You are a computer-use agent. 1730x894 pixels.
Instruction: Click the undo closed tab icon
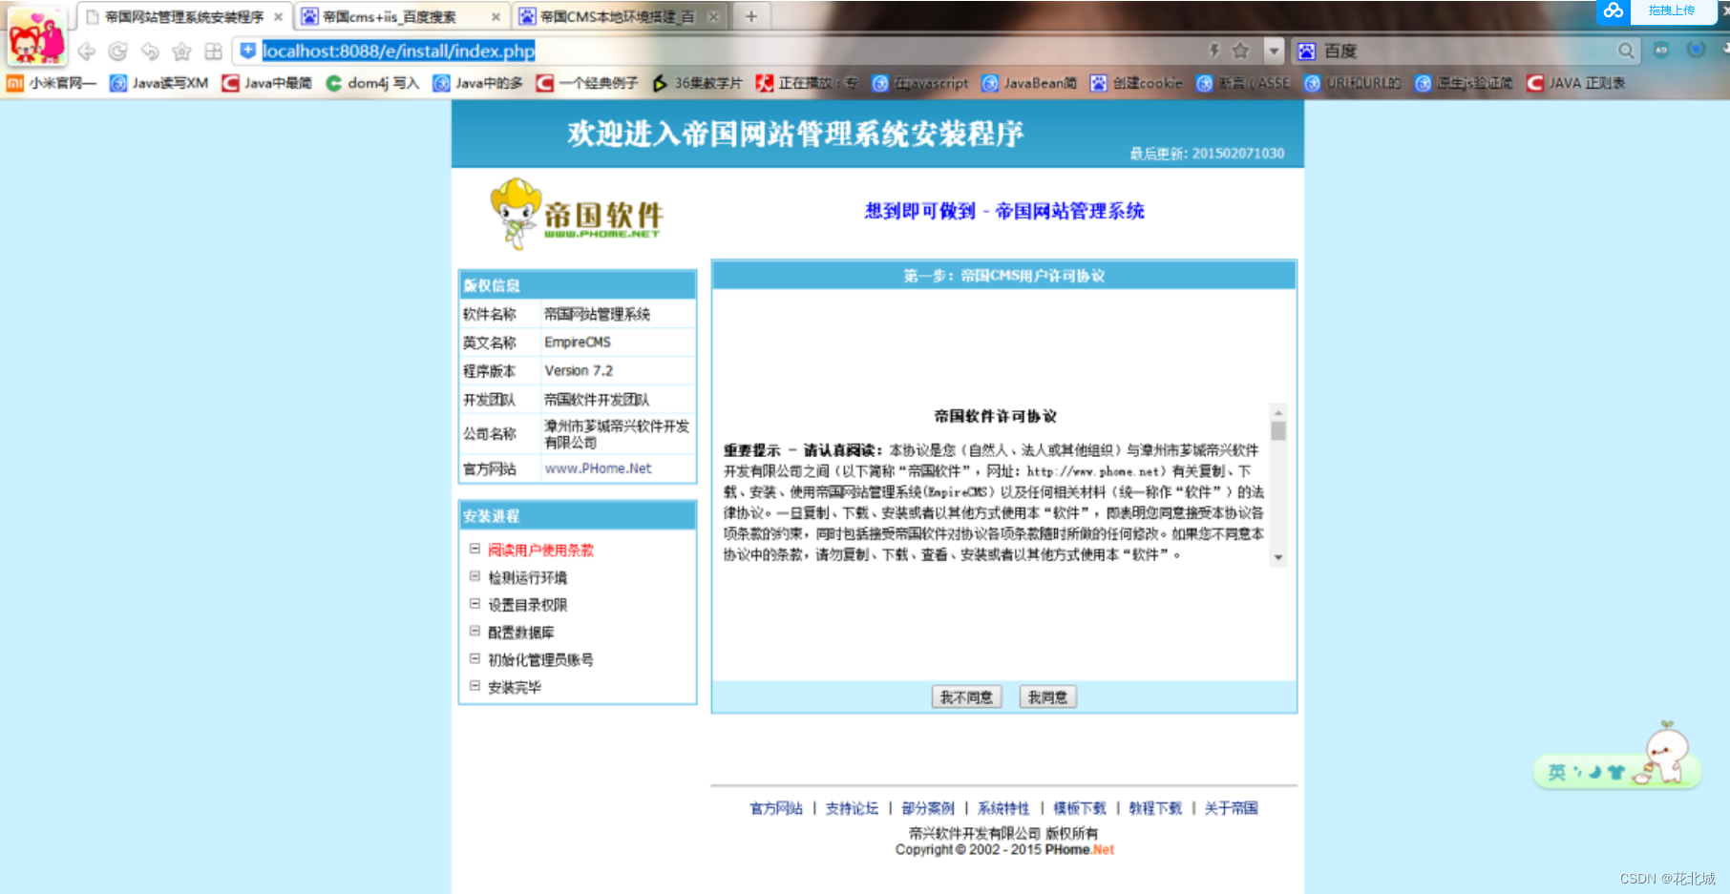tap(150, 52)
